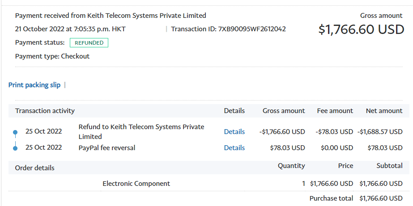This screenshot has height=206, width=413.
Task: Click the REFUNDED payment status badge
Action: 89,43
